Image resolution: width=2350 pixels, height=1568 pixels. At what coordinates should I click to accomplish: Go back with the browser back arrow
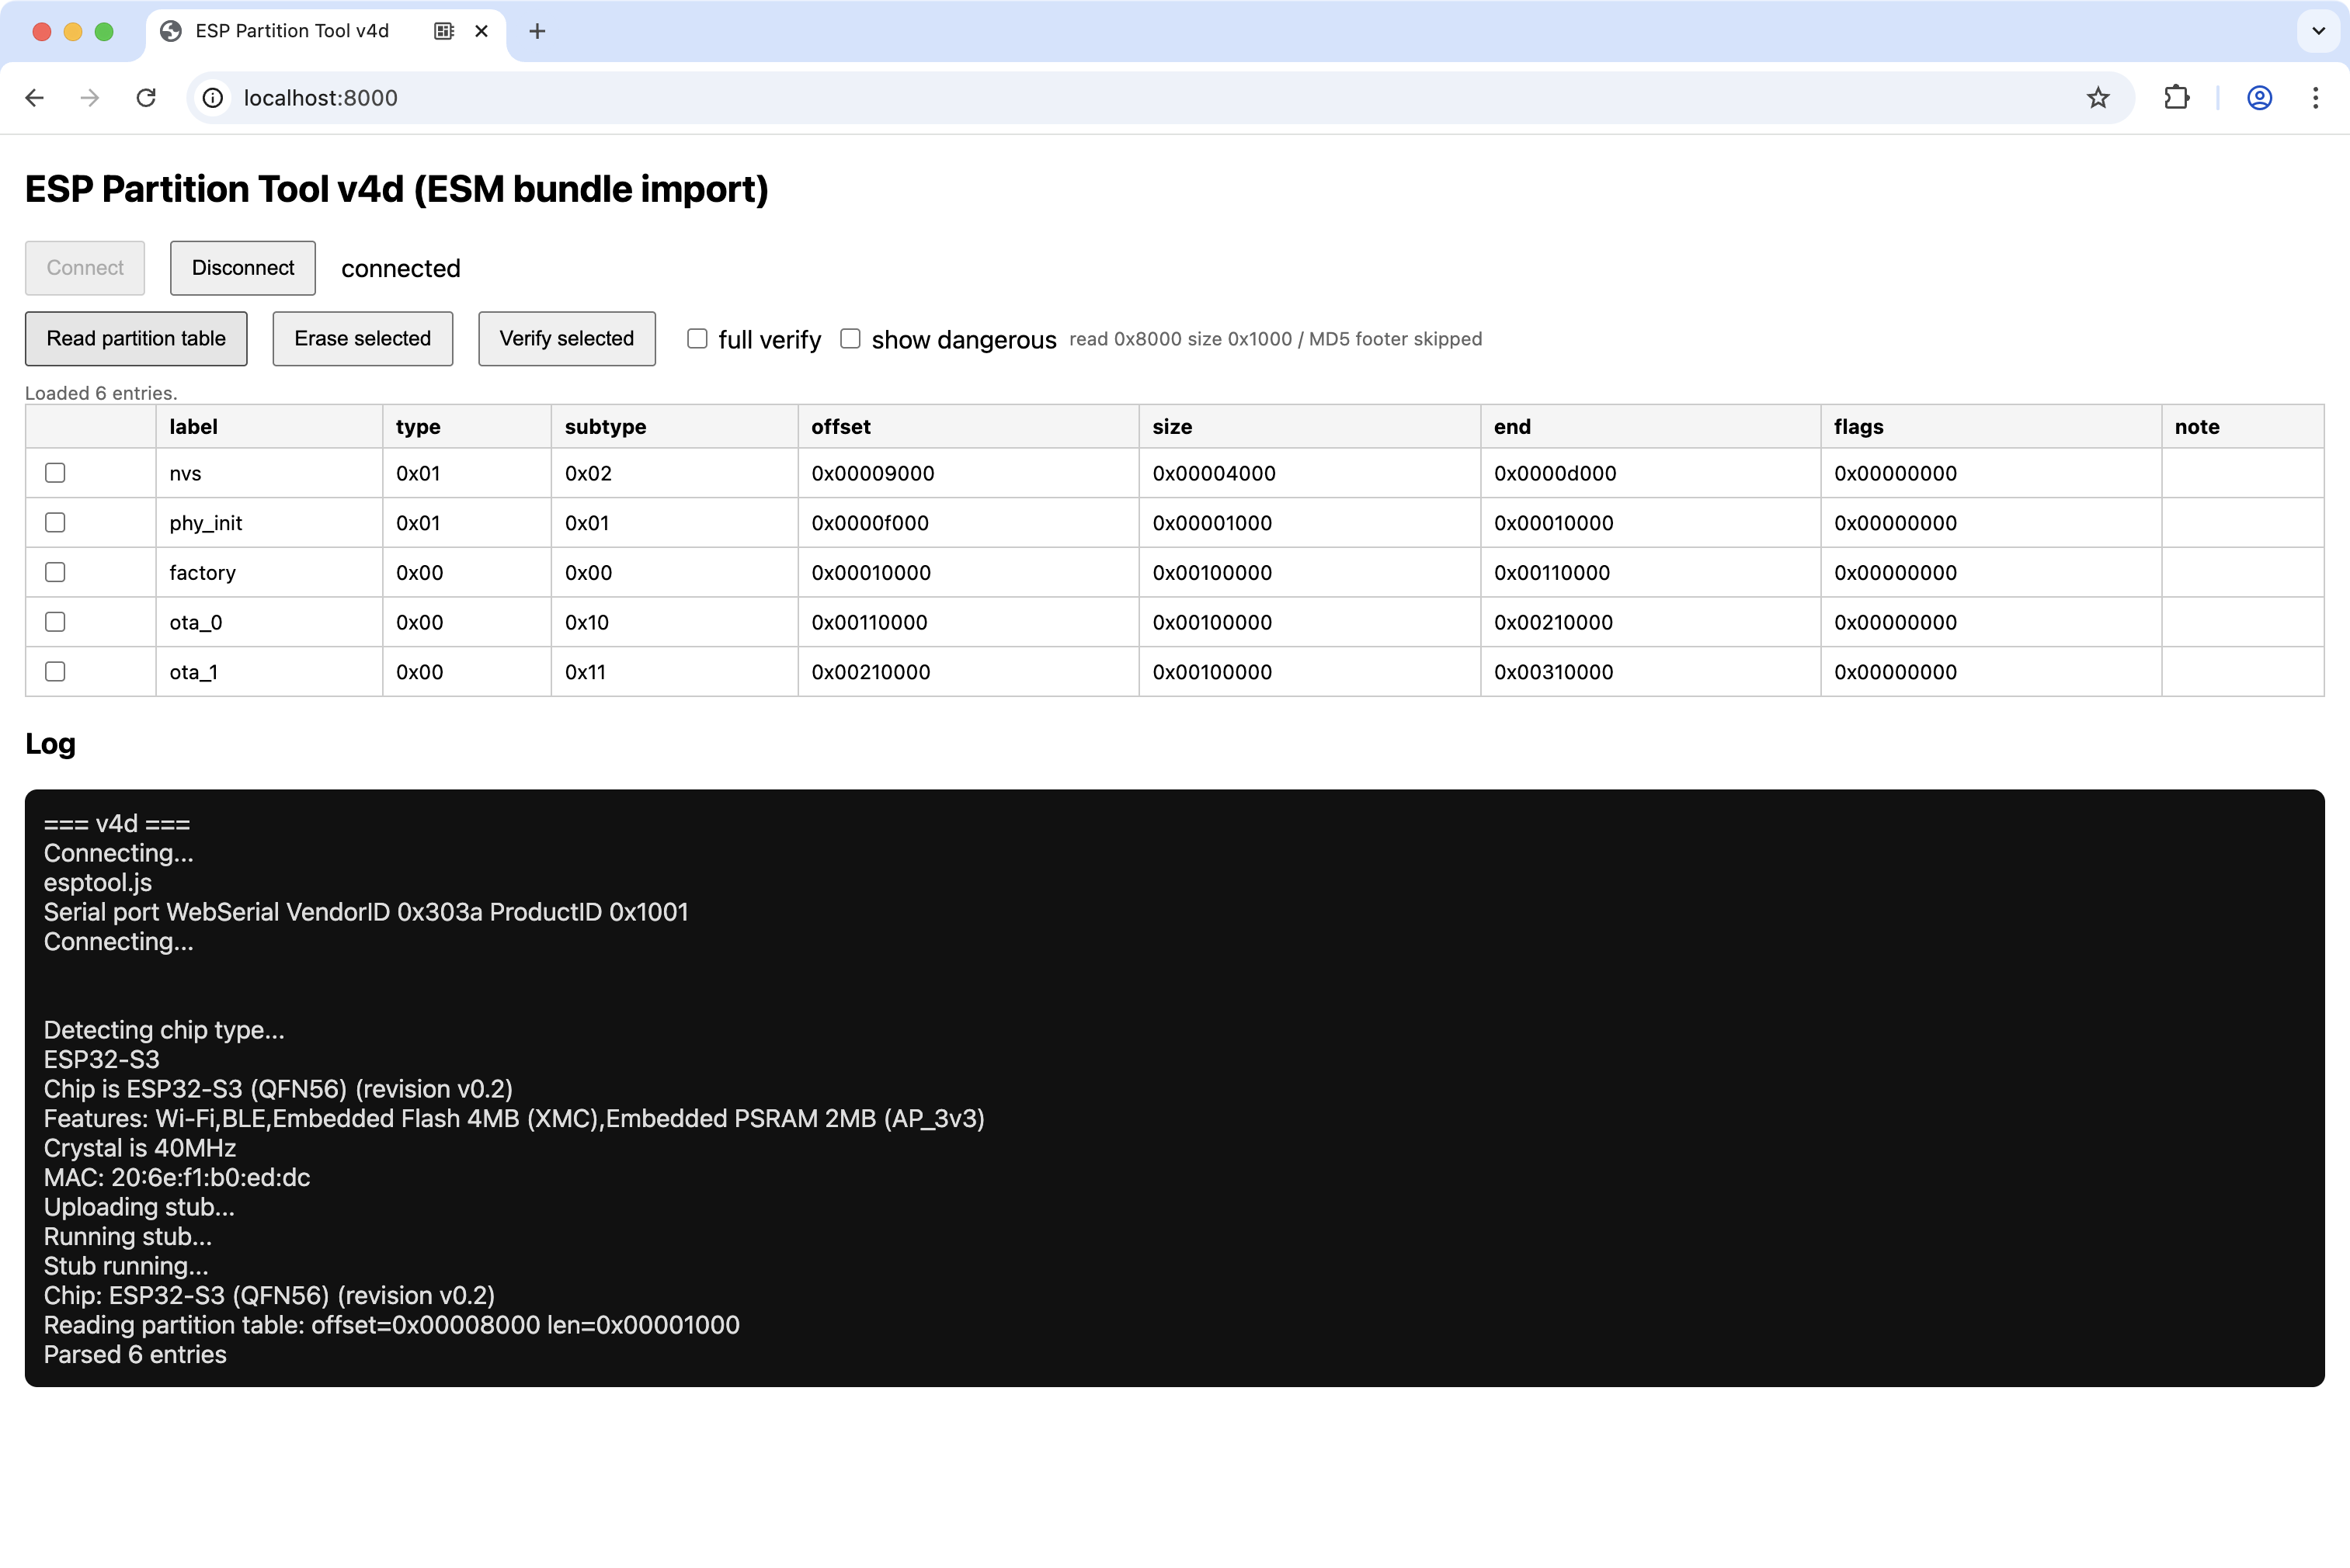(x=35, y=98)
